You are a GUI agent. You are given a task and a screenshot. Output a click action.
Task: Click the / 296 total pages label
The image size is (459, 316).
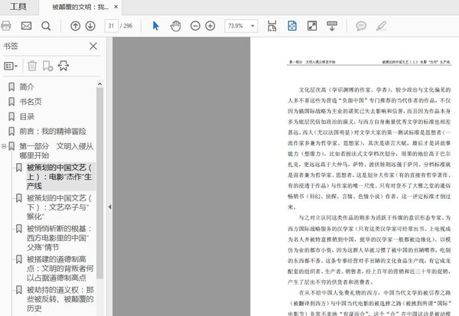[126, 26]
